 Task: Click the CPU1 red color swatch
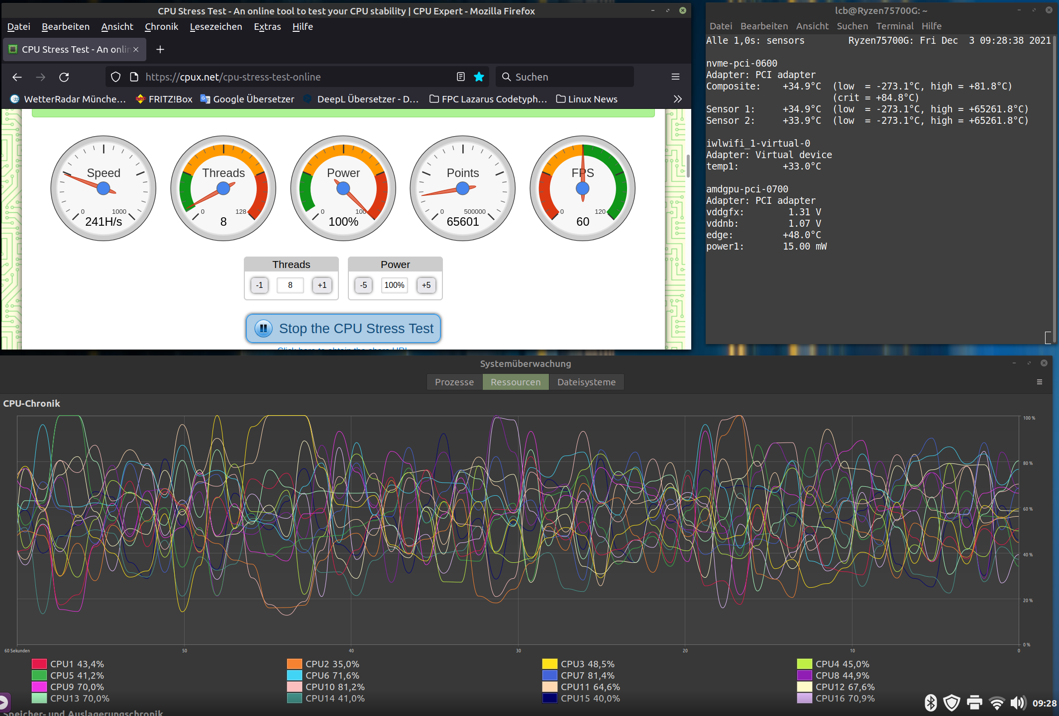click(x=39, y=664)
